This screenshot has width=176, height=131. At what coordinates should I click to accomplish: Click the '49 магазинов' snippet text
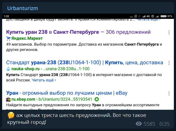point(84,47)
